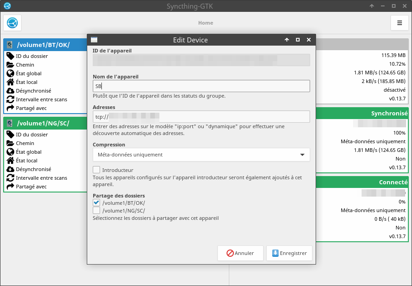The height and width of the screenshot is (286, 412).
Task: Roll up the Edit Device dialog with arrow
Action: tap(287, 40)
